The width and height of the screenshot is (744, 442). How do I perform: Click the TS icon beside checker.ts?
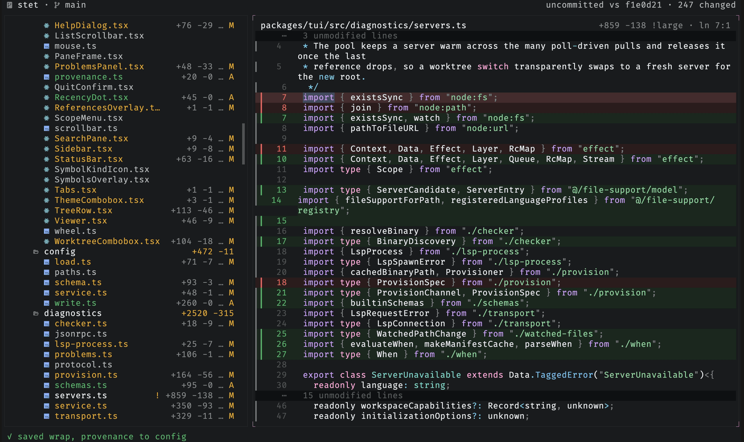[47, 324]
